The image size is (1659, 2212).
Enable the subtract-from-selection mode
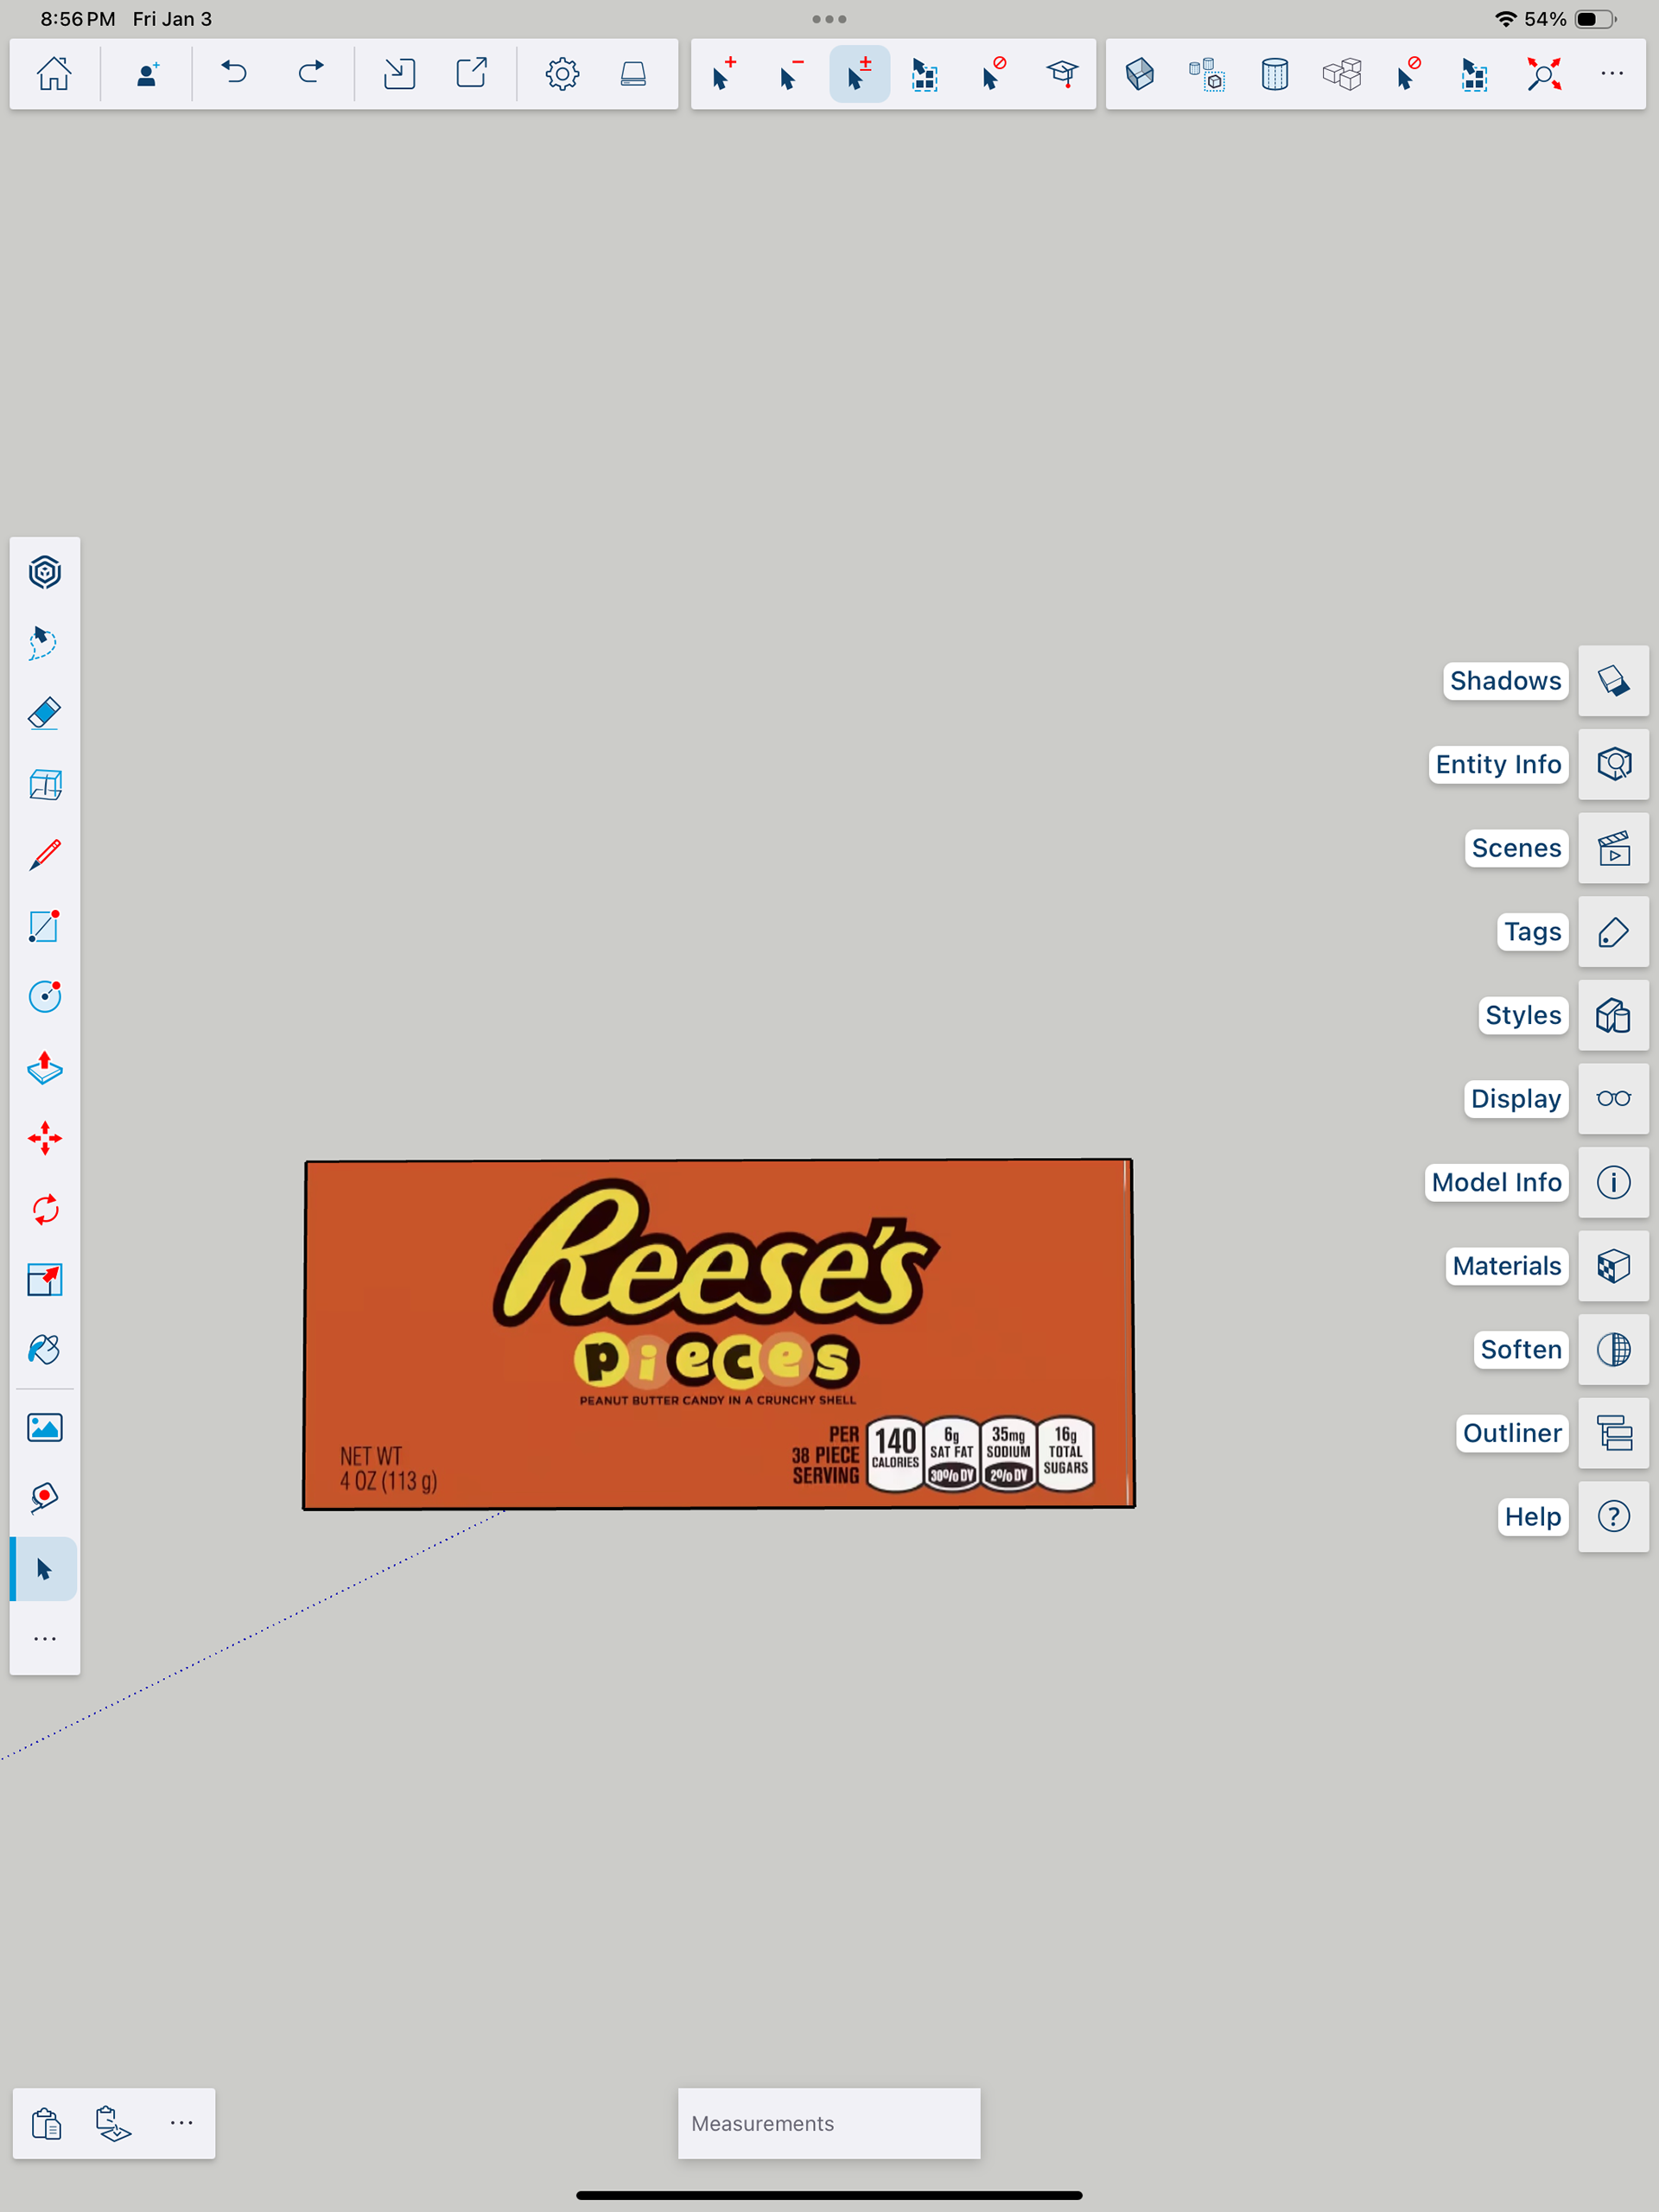pyautogui.click(x=790, y=74)
